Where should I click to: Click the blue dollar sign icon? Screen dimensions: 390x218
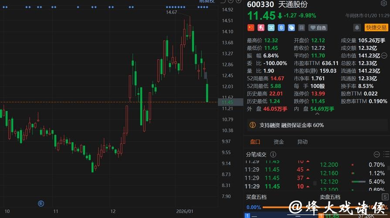[x=281, y=27]
